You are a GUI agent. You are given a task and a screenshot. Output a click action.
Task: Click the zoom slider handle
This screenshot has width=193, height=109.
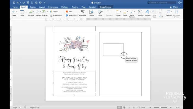pos(160,107)
